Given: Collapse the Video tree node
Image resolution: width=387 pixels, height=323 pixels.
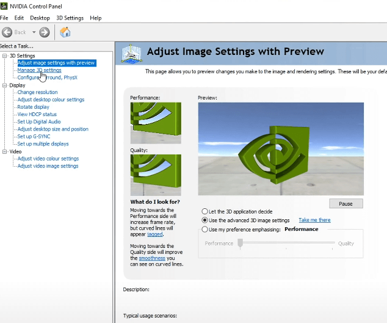Looking at the screenshot, I should pos(4,151).
